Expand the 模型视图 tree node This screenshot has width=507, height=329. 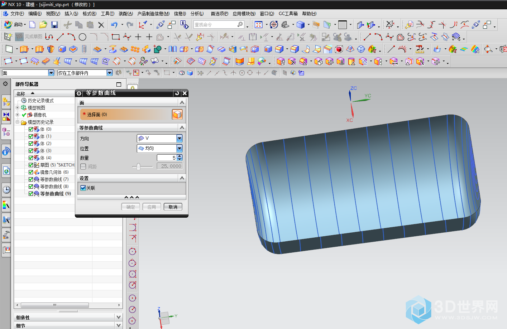(x=17, y=108)
